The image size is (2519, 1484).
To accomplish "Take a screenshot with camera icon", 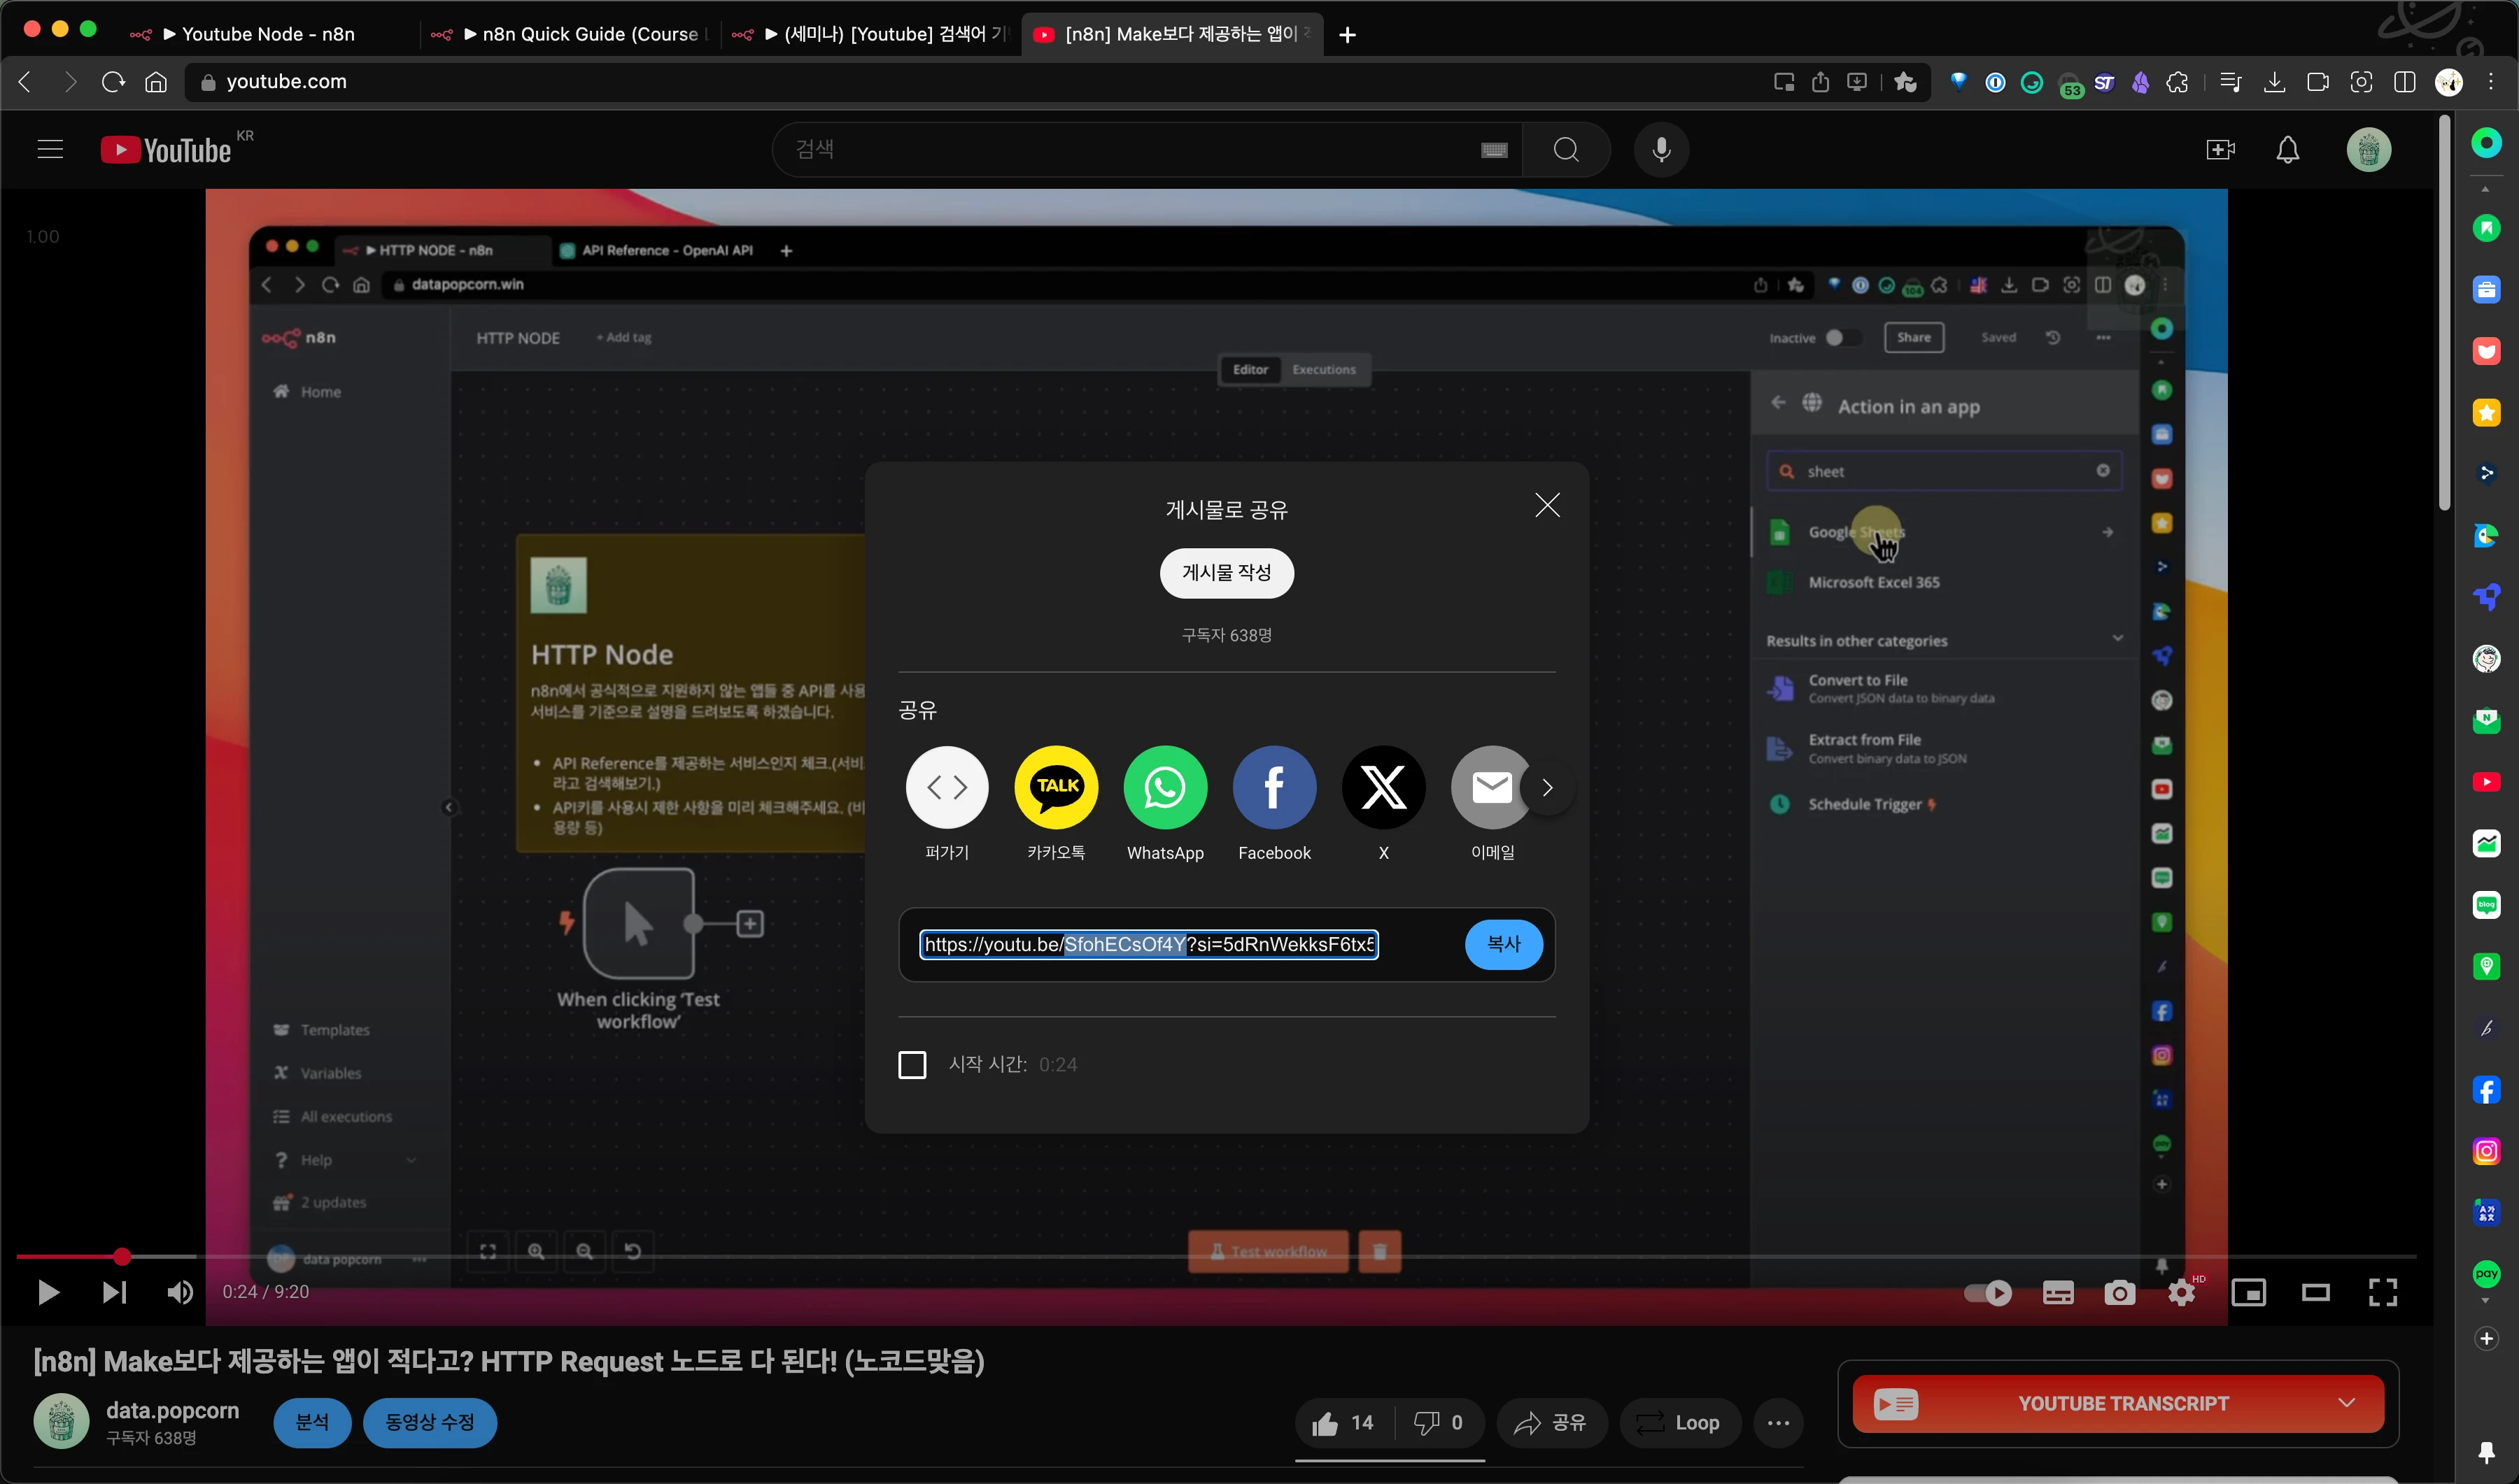I will 2119,1293.
